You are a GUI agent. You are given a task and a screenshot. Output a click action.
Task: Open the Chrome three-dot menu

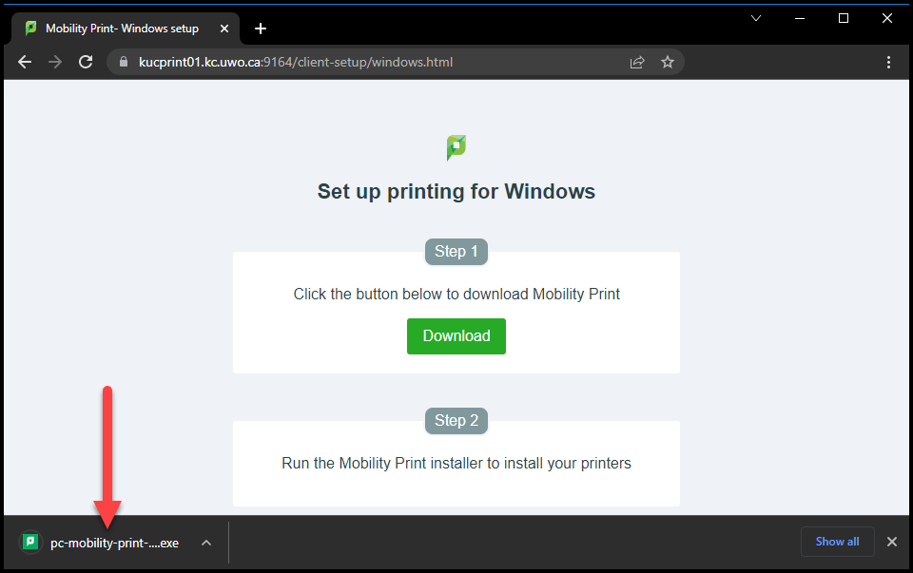pyautogui.click(x=888, y=63)
